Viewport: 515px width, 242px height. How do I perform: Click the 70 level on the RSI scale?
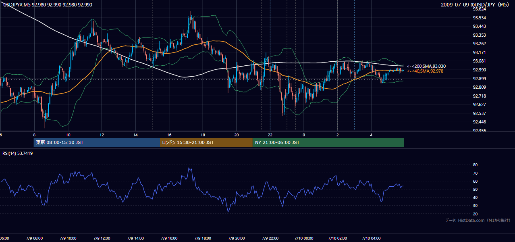tap(475, 173)
